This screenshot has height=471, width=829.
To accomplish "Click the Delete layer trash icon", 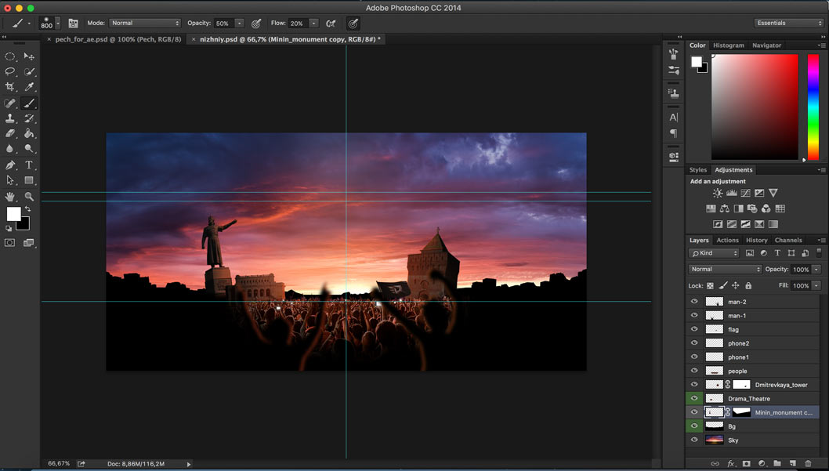I will click(808, 464).
